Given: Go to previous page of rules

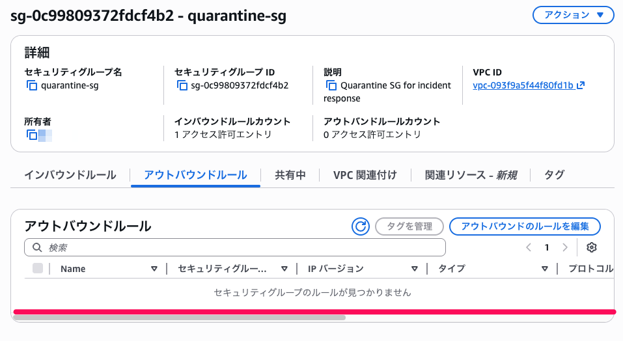Looking at the screenshot, I should (529, 247).
